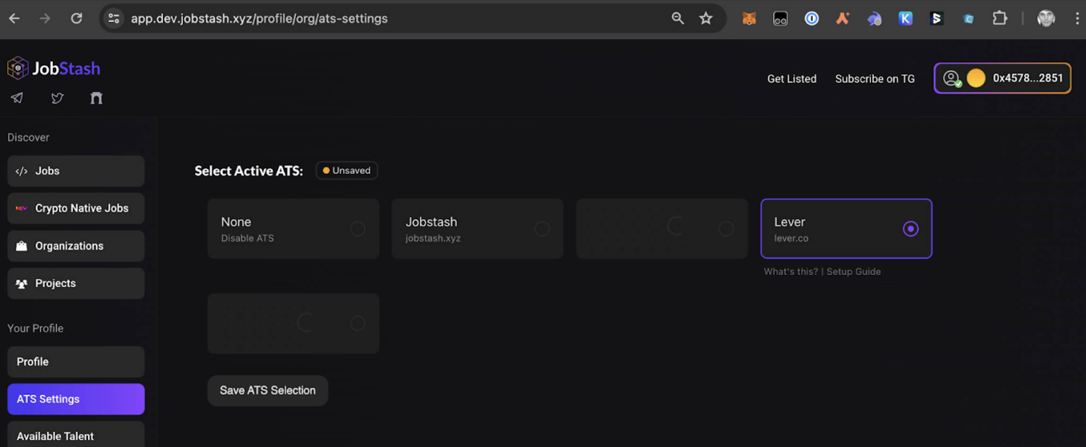Screen dimensions: 1086x447
Task: Click the jobstash.xyz subtitle text
Action: coord(433,239)
